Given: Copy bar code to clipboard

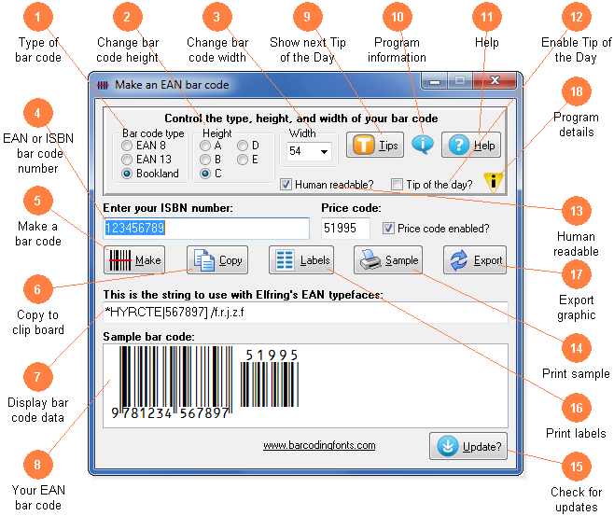Looking at the screenshot, I should click(x=217, y=260).
